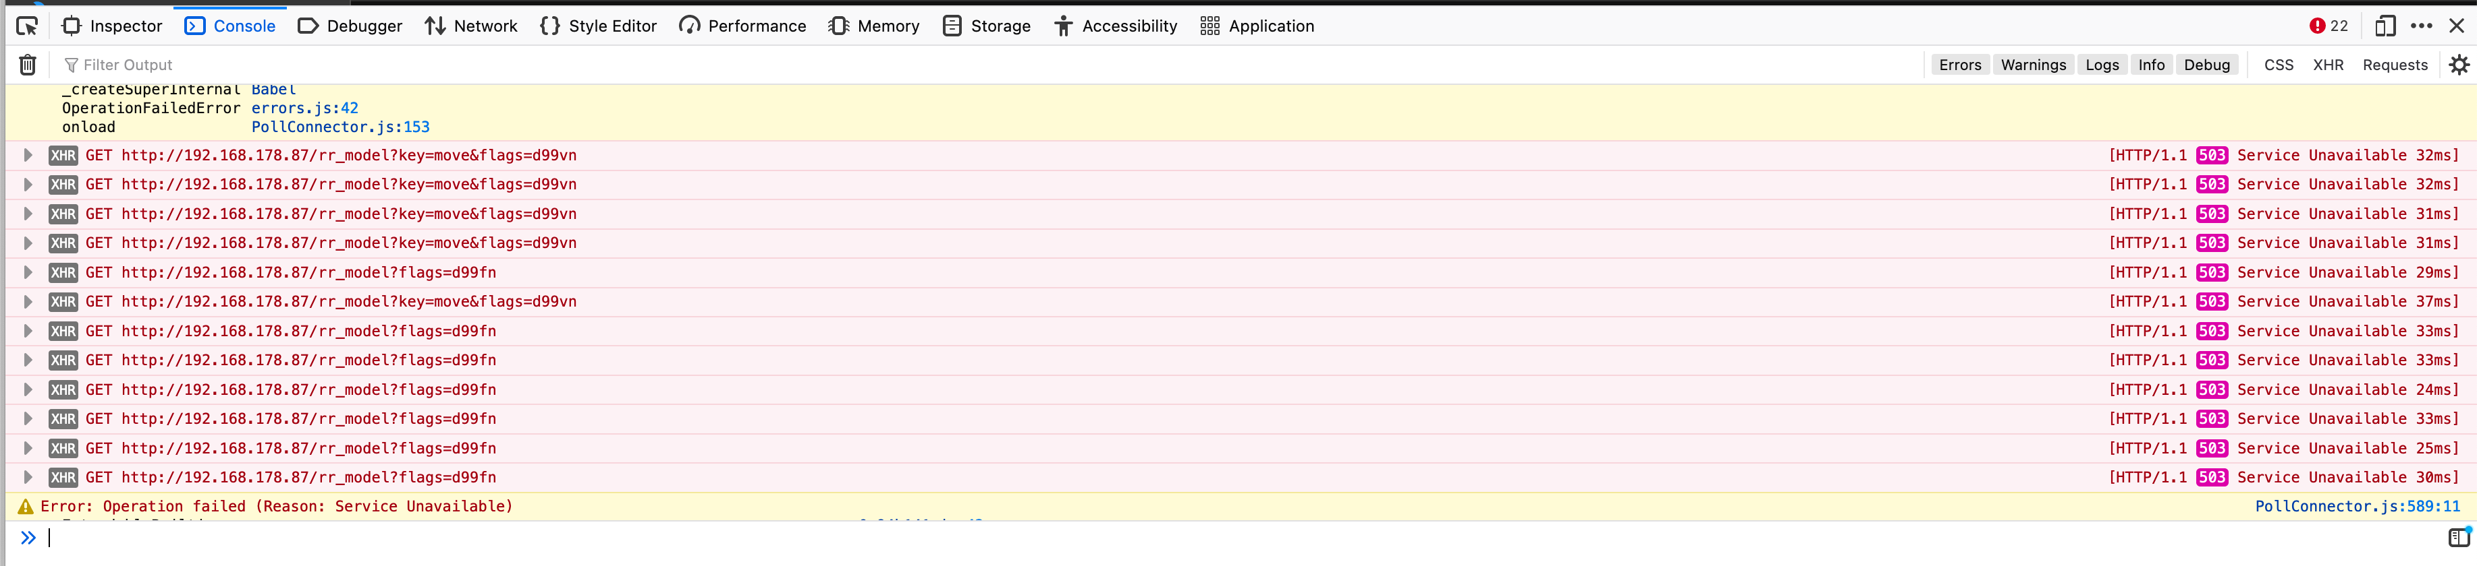Clear console output with trash icon

28,65
